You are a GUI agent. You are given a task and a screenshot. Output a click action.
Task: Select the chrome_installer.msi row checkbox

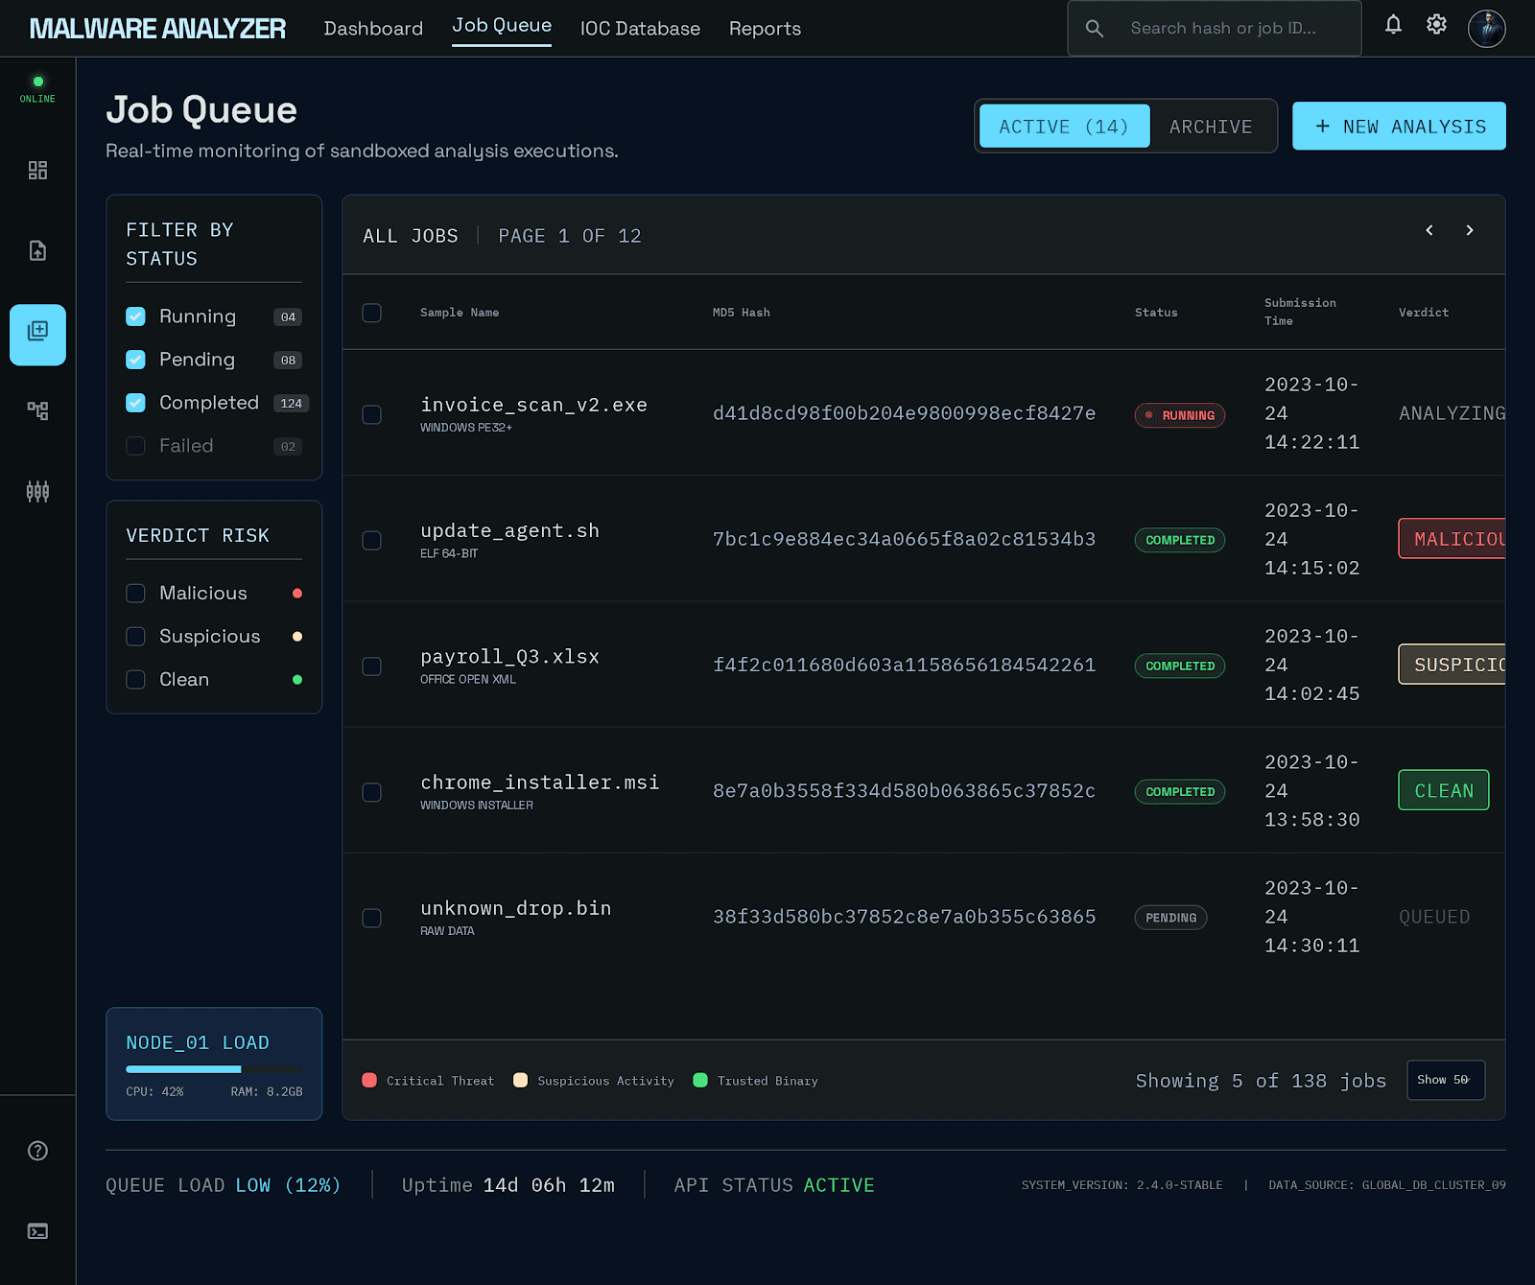point(372,792)
